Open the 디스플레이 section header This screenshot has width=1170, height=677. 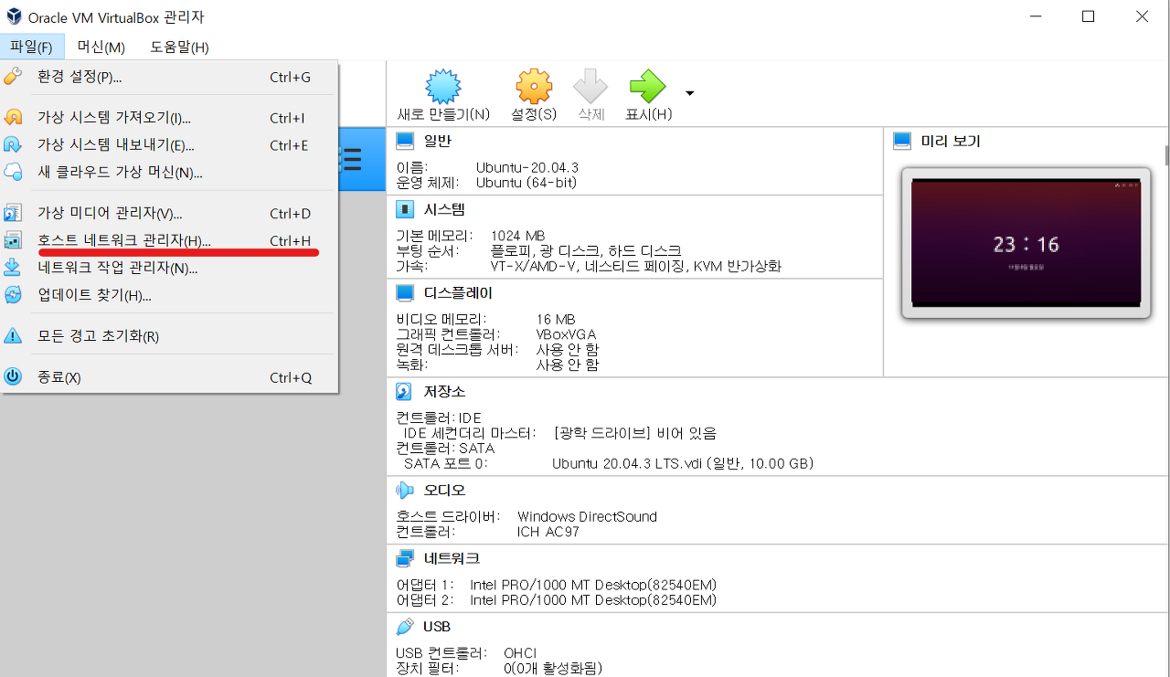[x=458, y=293]
